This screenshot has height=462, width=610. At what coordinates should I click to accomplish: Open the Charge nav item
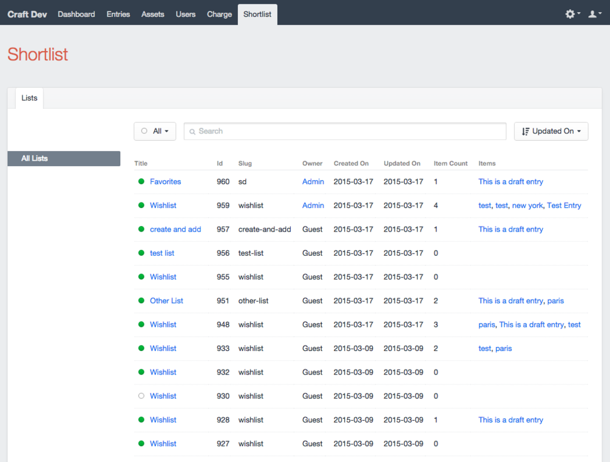pyautogui.click(x=219, y=15)
